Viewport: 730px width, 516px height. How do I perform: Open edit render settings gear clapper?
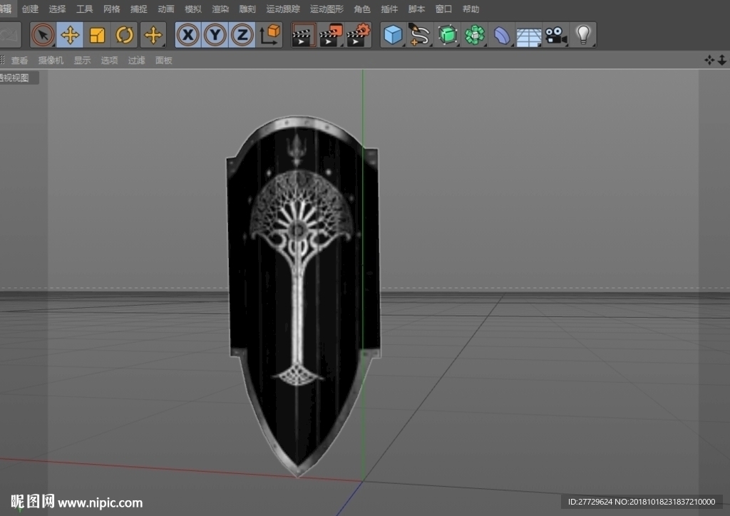pyautogui.click(x=359, y=35)
